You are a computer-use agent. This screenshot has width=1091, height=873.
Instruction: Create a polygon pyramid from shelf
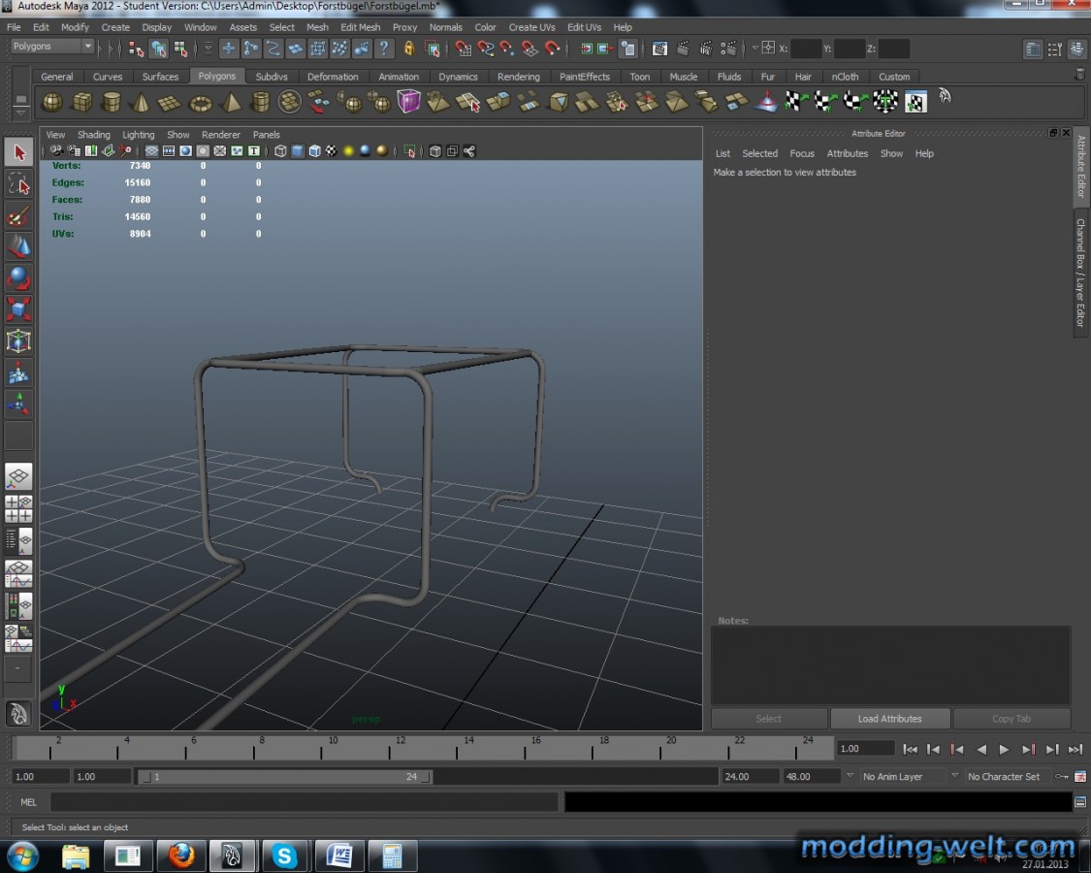tap(230, 103)
